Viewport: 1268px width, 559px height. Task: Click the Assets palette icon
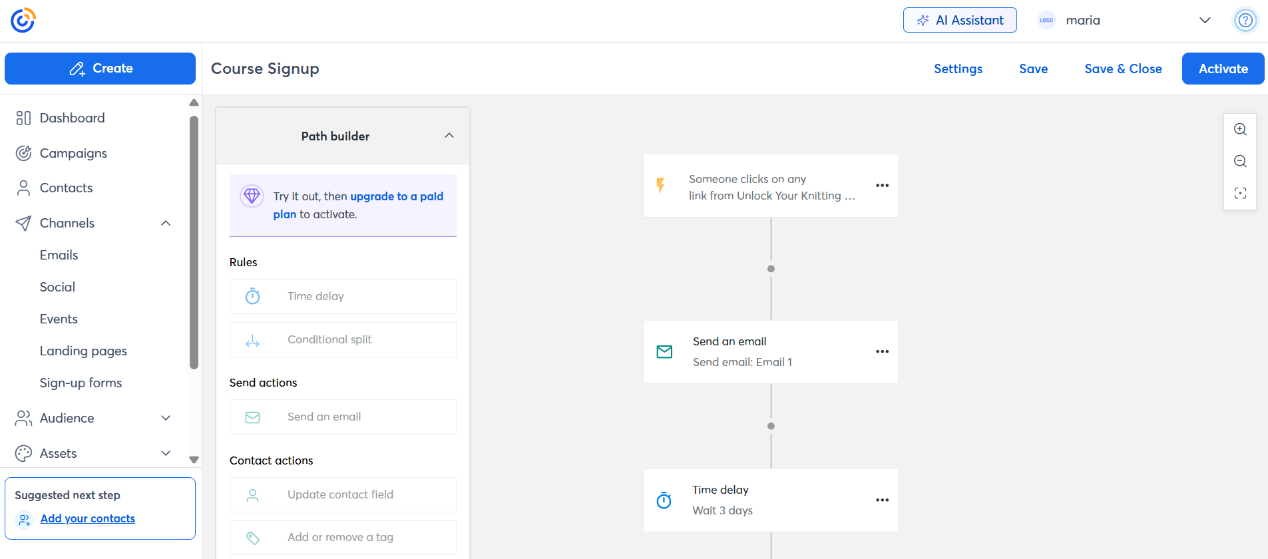tap(23, 453)
